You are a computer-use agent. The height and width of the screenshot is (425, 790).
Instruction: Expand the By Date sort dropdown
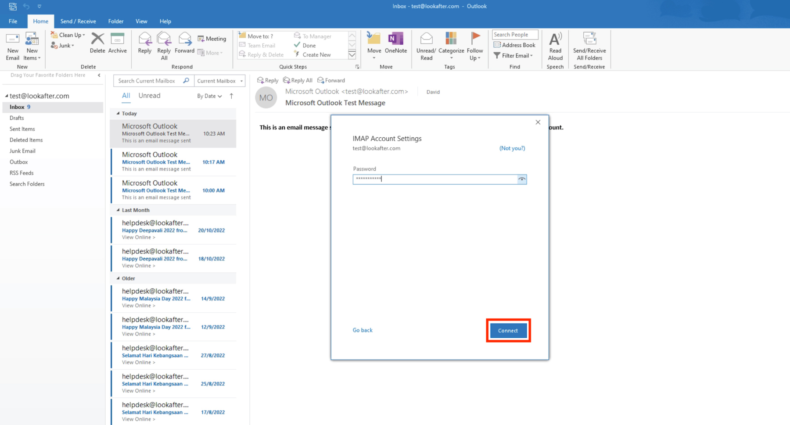pos(209,96)
